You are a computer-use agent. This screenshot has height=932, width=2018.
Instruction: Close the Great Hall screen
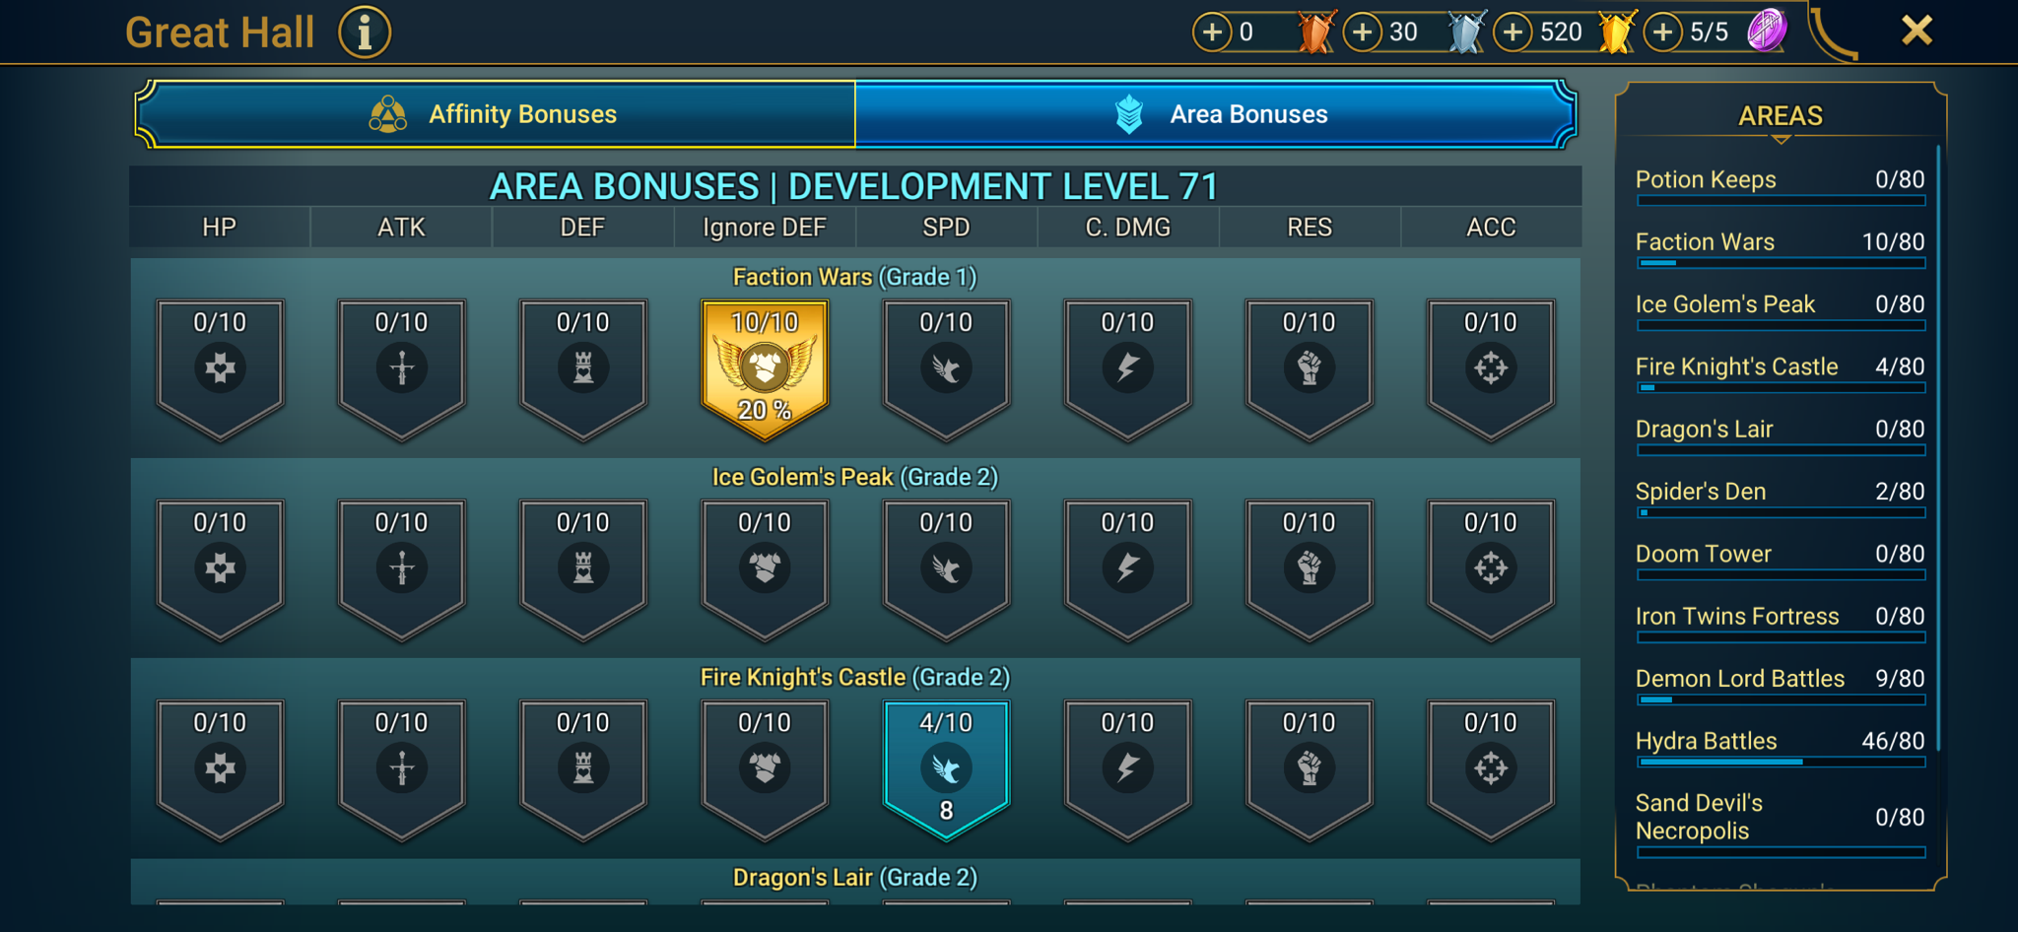point(1917,31)
